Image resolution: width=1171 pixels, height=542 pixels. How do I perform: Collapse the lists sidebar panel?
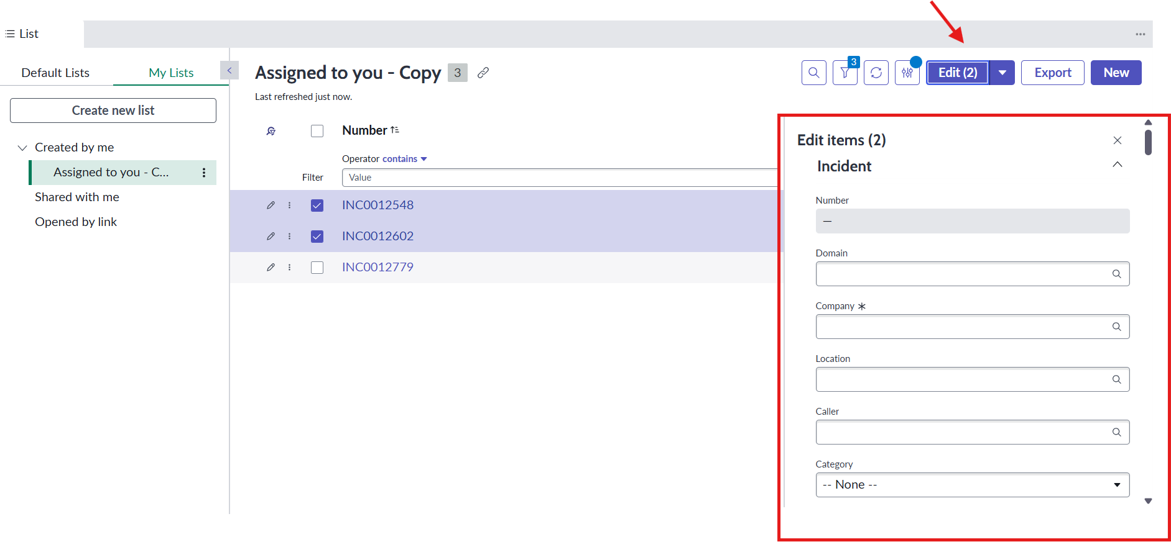tap(229, 70)
